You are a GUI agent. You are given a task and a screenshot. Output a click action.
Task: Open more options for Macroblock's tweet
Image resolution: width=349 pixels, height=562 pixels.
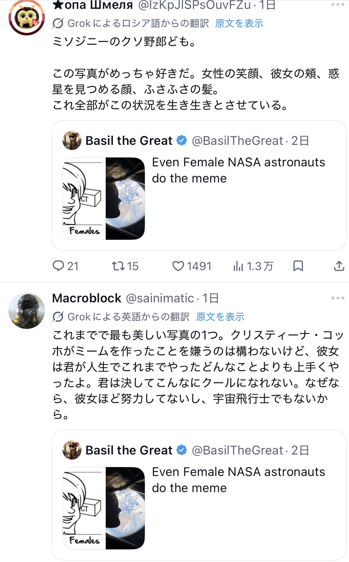click(x=338, y=298)
